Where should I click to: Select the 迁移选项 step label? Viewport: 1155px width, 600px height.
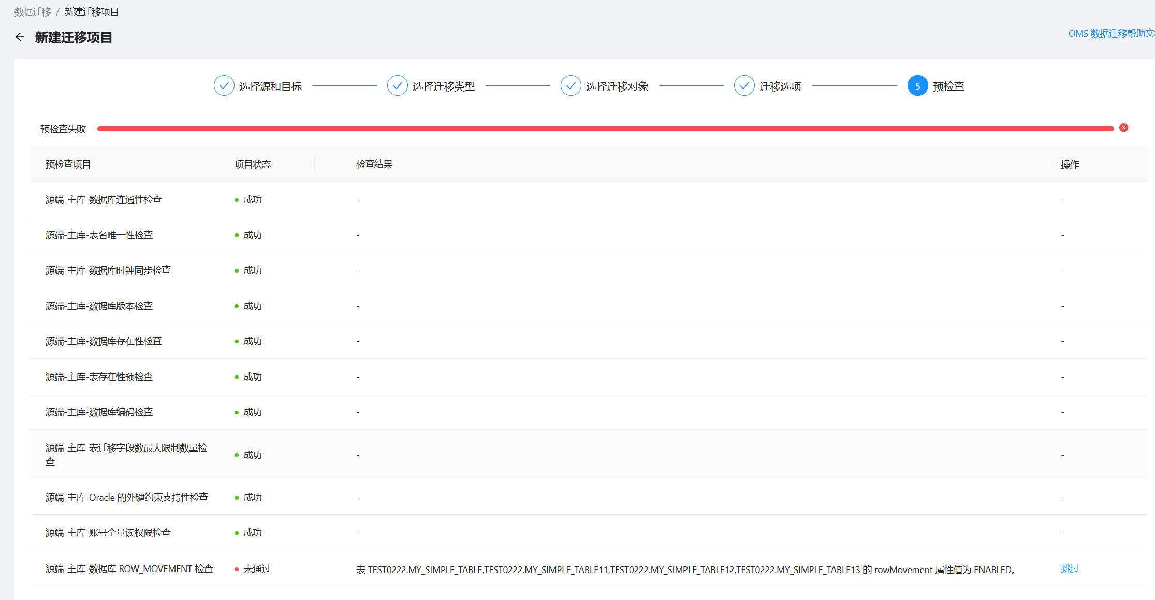[x=780, y=86]
